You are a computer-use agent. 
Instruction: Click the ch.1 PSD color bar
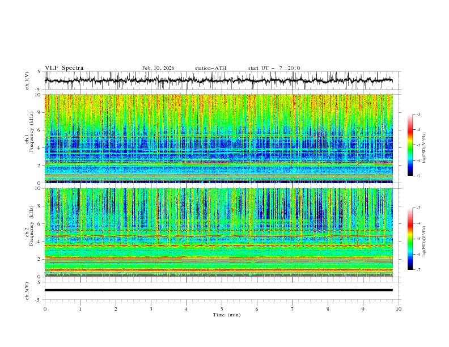pyautogui.click(x=410, y=145)
